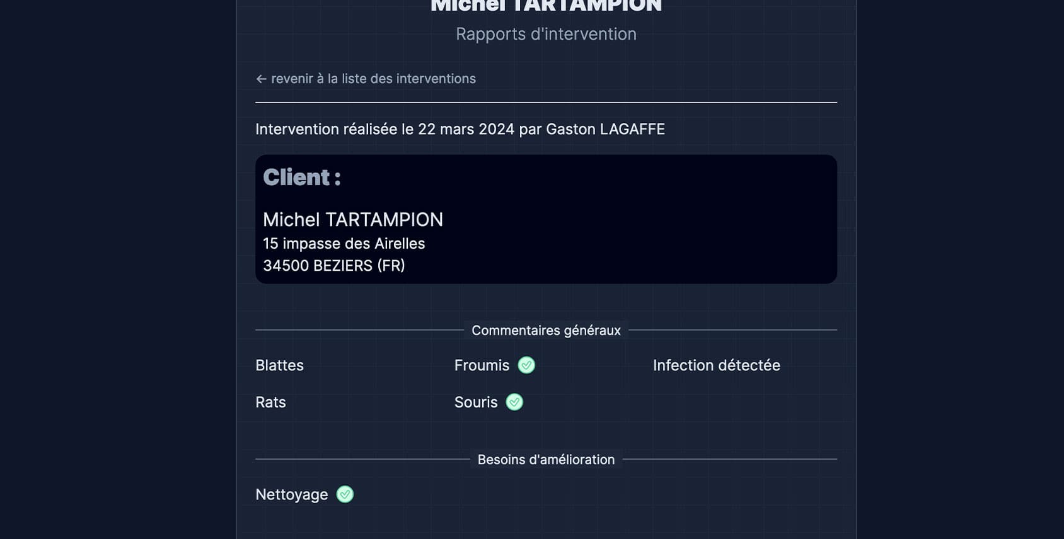This screenshot has height=539, width=1064.
Task: Click the Froumis label text
Action: click(482, 365)
